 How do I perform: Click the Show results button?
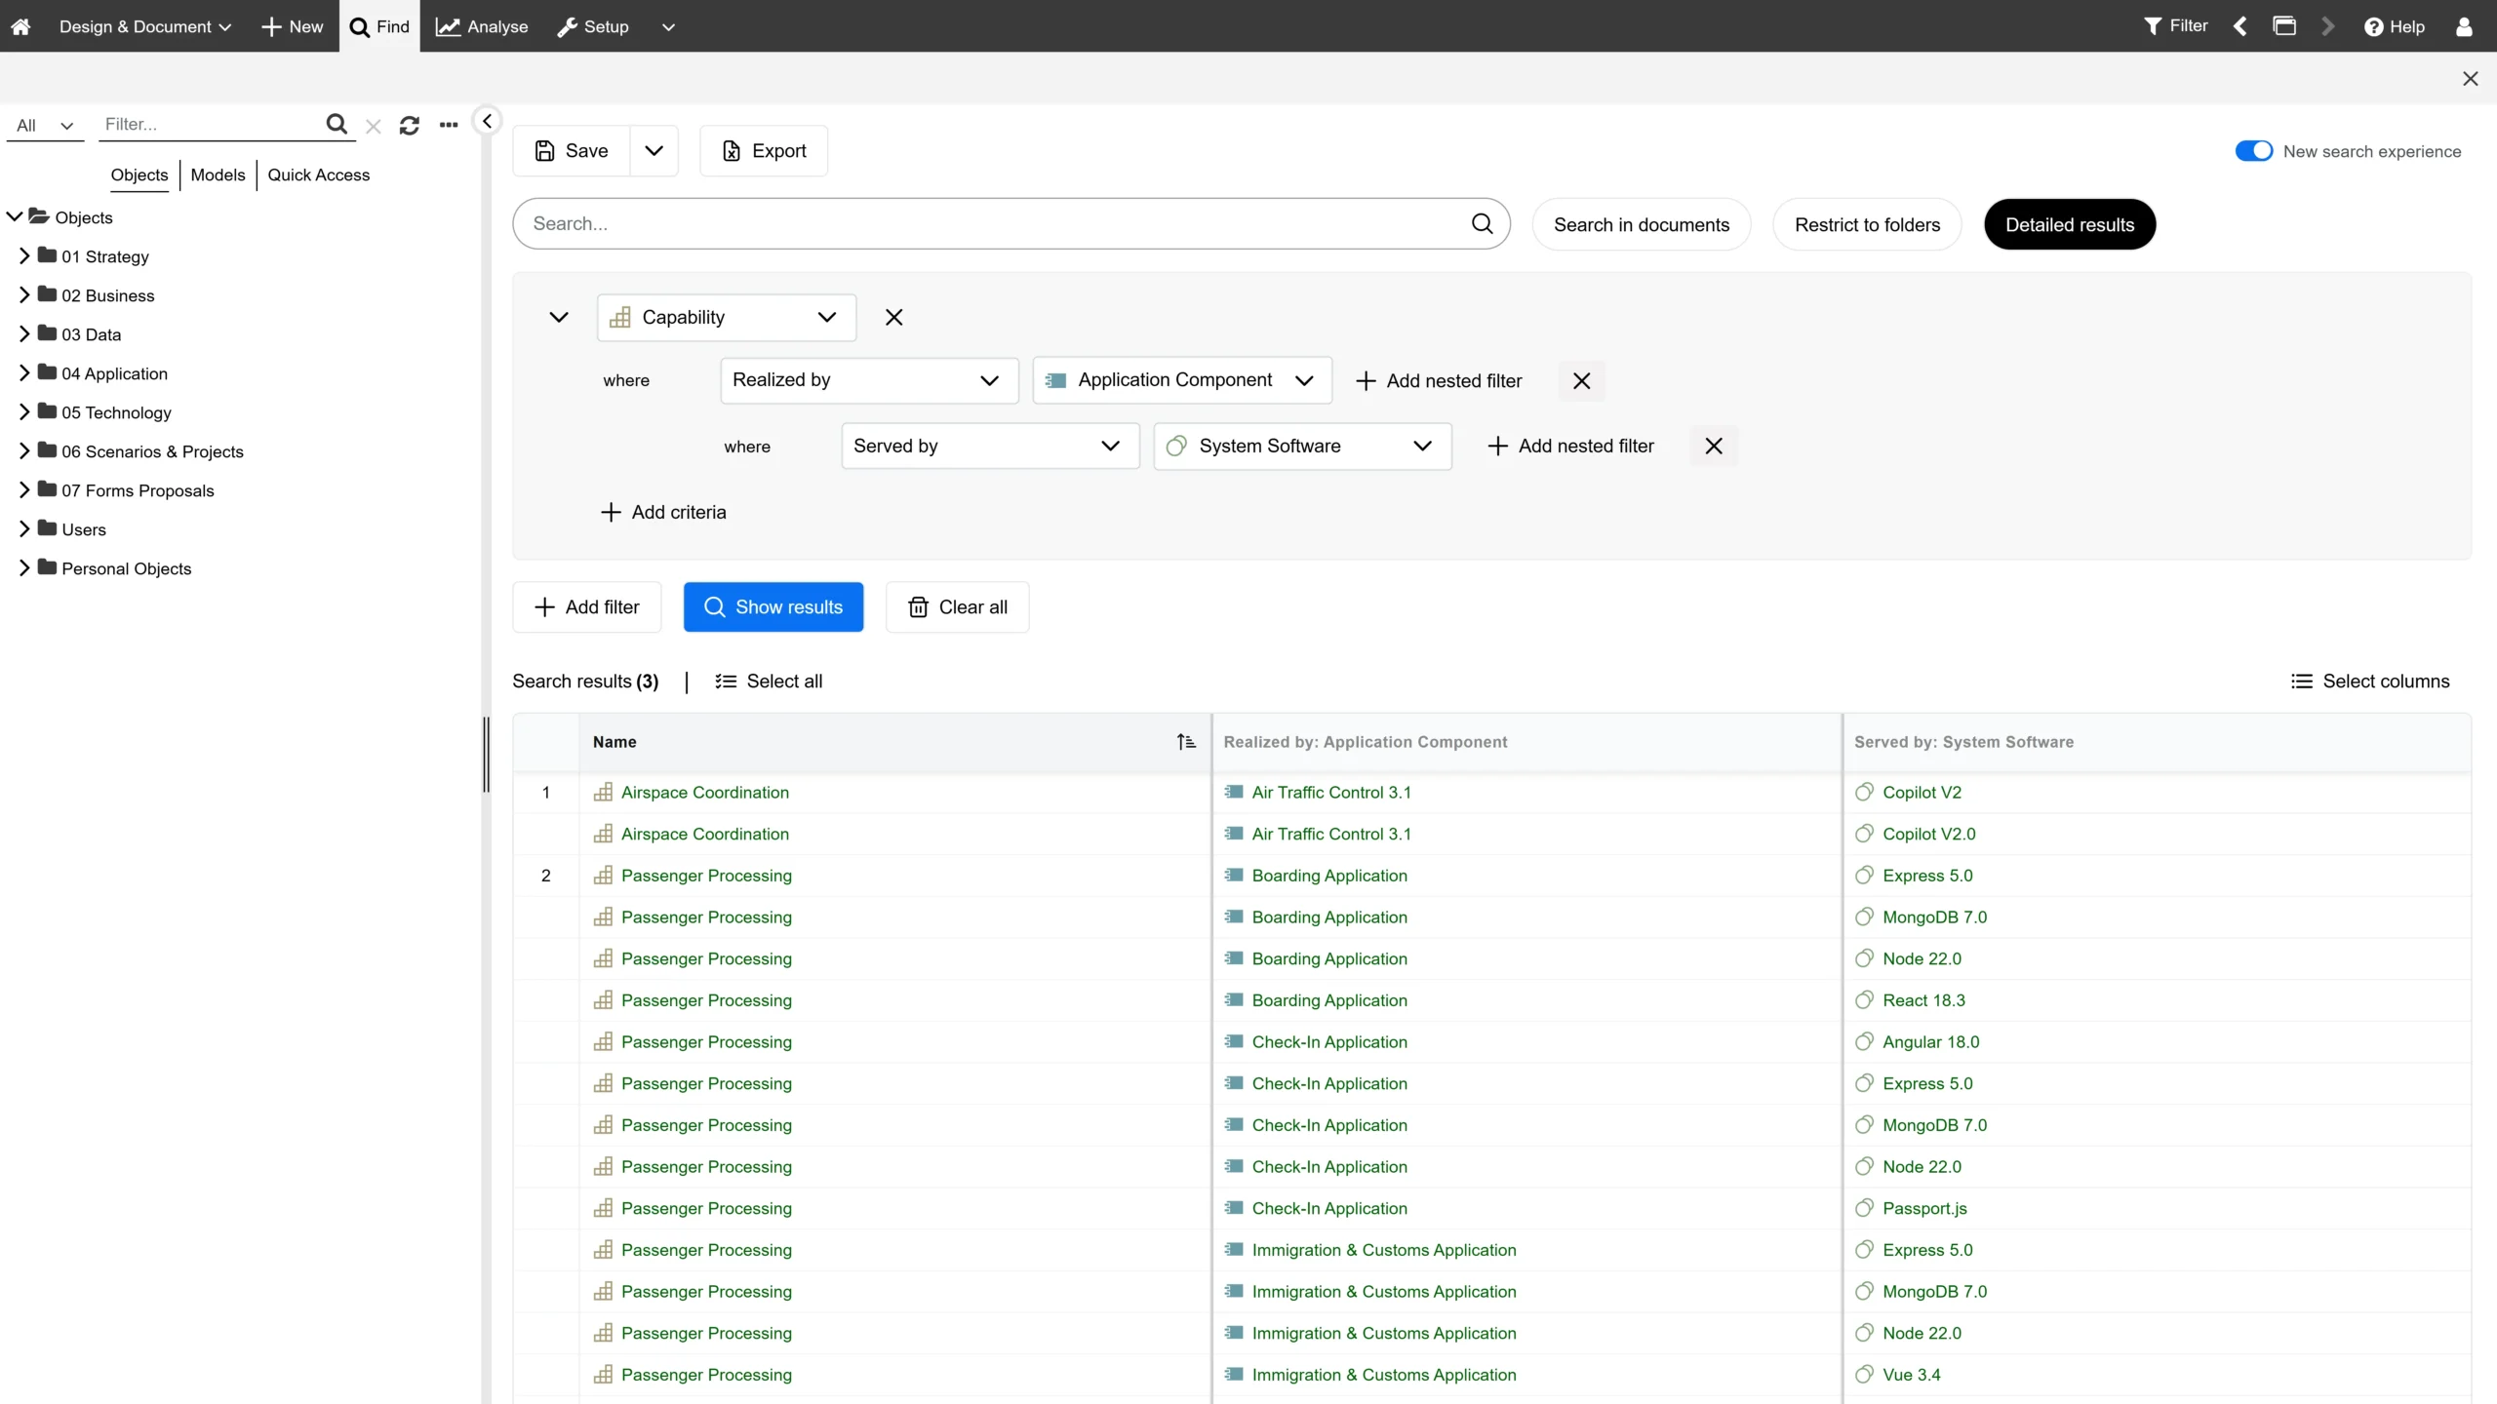click(773, 607)
